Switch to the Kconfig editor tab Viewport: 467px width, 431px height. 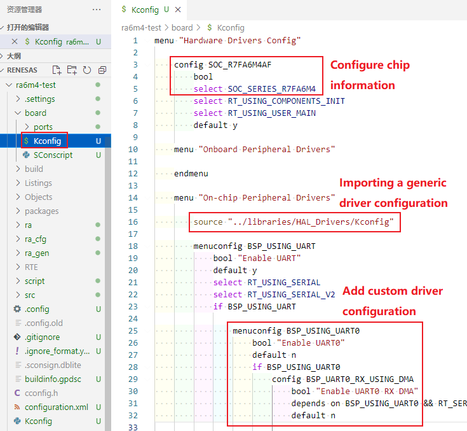point(146,10)
